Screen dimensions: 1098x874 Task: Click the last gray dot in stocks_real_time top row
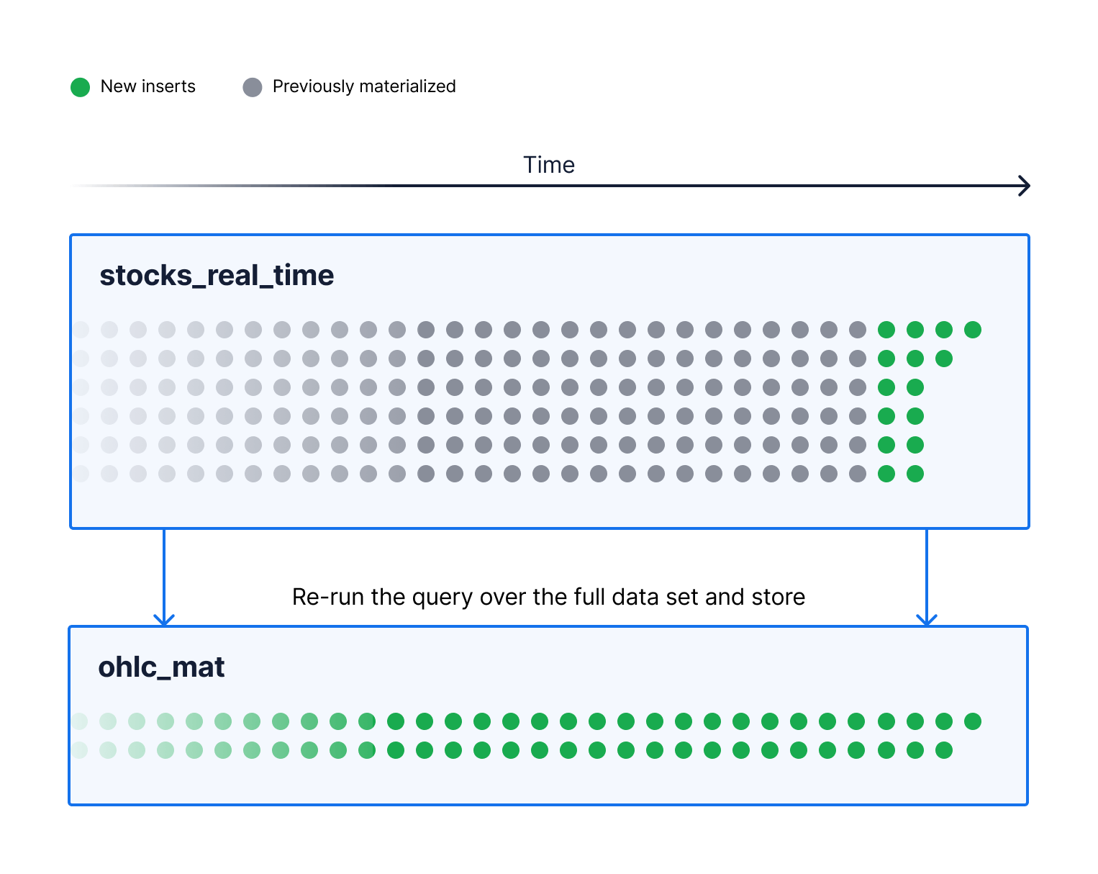[x=858, y=330]
